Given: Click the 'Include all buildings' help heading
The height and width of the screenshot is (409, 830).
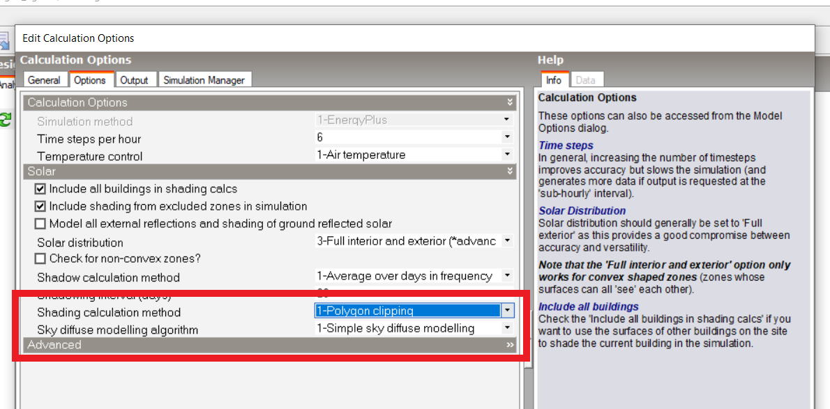Looking at the screenshot, I should click(589, 307).
